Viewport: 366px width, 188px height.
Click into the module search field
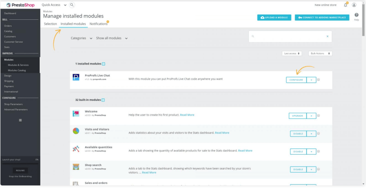click(290, 37)
